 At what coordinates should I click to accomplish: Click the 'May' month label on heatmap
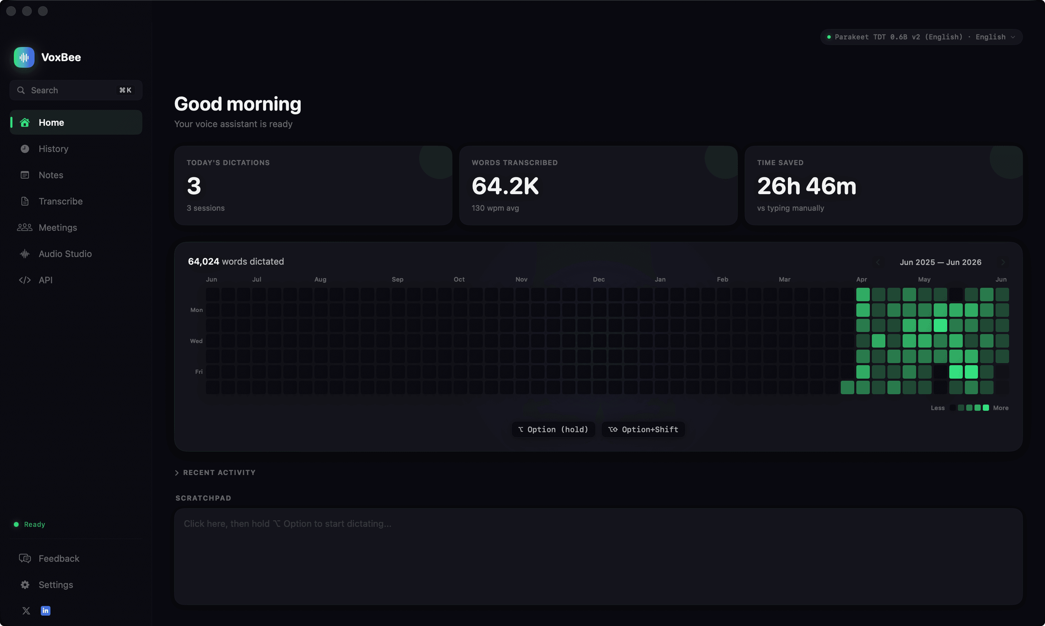pyautogui.click(x=924, y=279)
